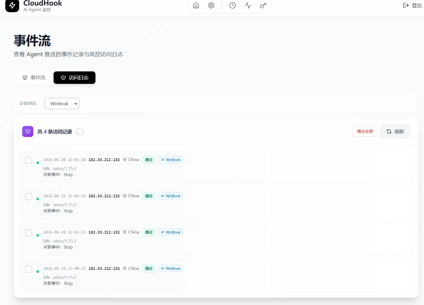Click the WinBook device tag on 22:00:11 record
Screen dimensions: 424x305
(171, 268)
